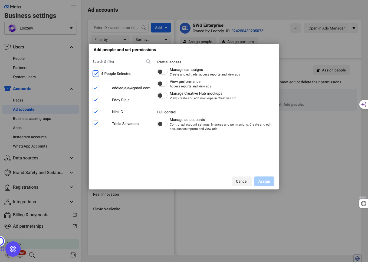Image resolution: width=368 pixels, height=262 pixels.
Task: Click the GWG Enterprise ad account avatar icon
Action: point(185,28)
